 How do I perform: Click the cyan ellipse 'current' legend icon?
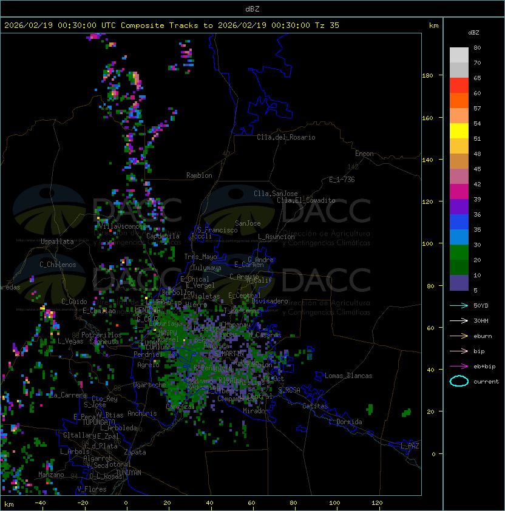(x=459, y=381)
